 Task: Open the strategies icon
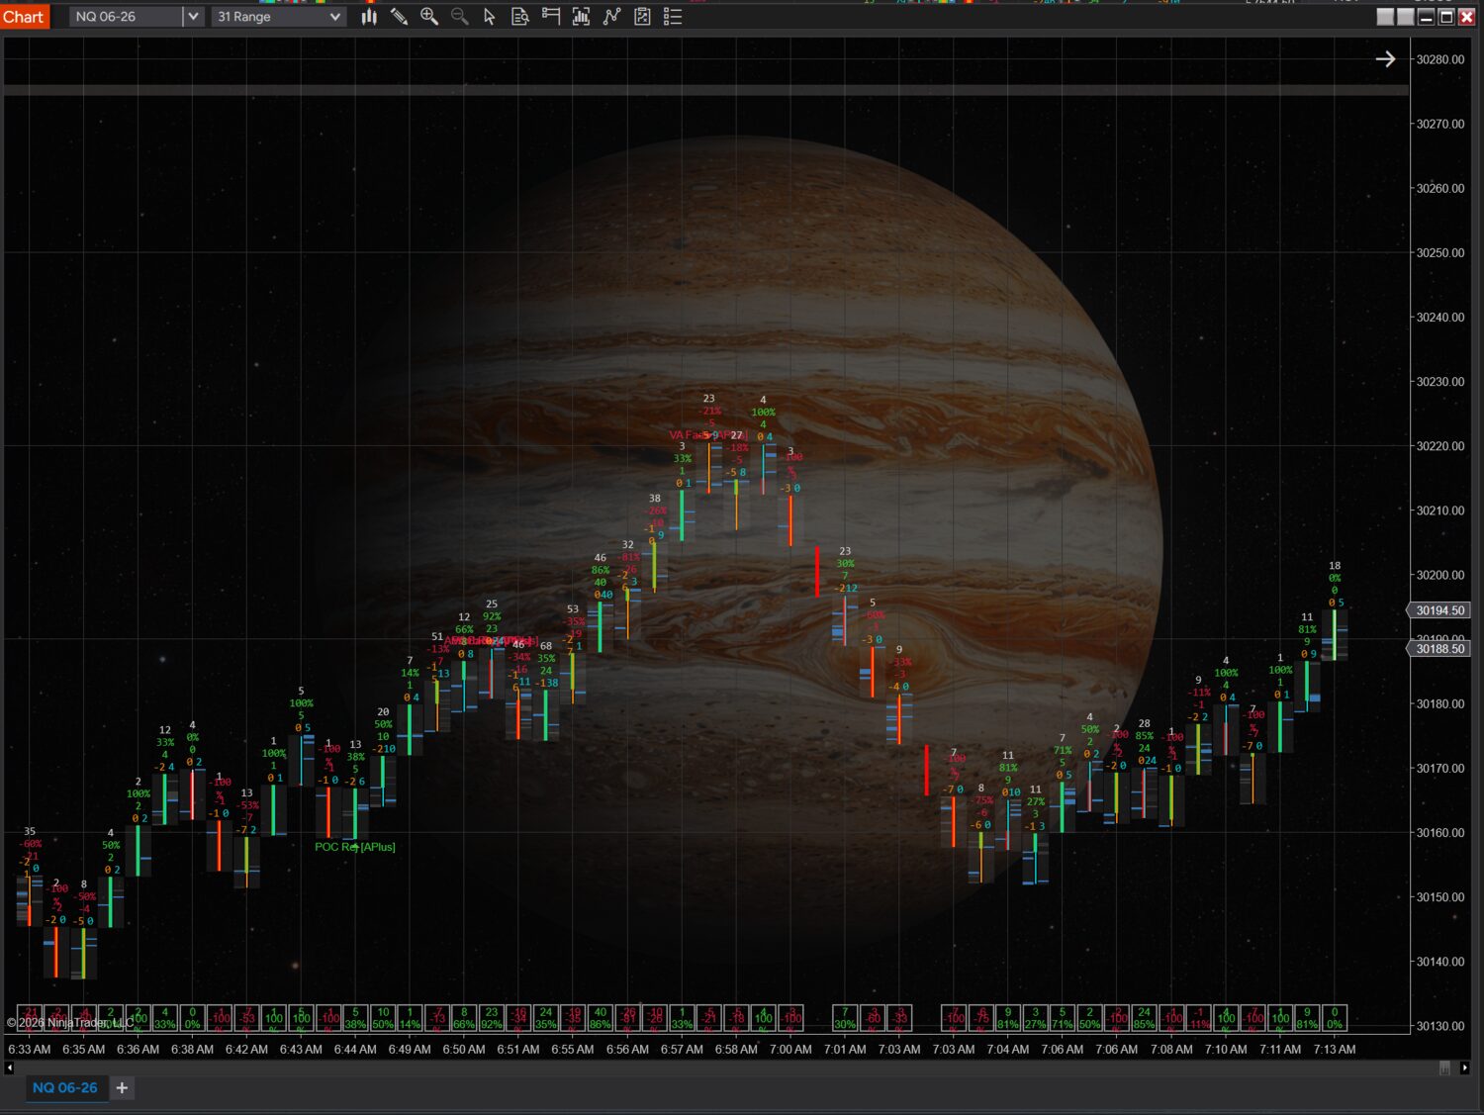pyautogui.click(x=642, y=17)
